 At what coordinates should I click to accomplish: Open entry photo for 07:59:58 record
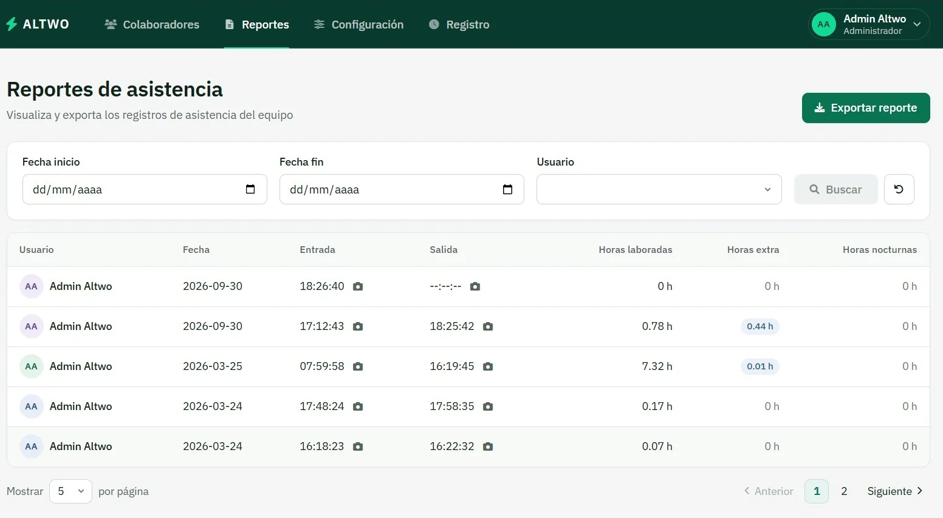(x=358, y=366)
